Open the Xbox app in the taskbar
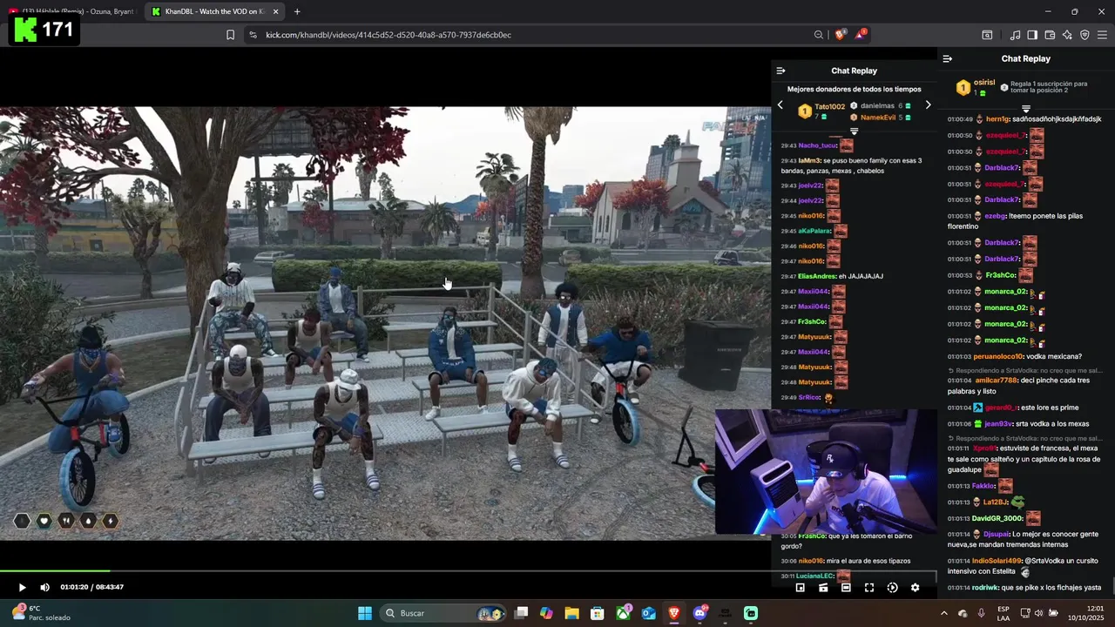 pos(624,613)
